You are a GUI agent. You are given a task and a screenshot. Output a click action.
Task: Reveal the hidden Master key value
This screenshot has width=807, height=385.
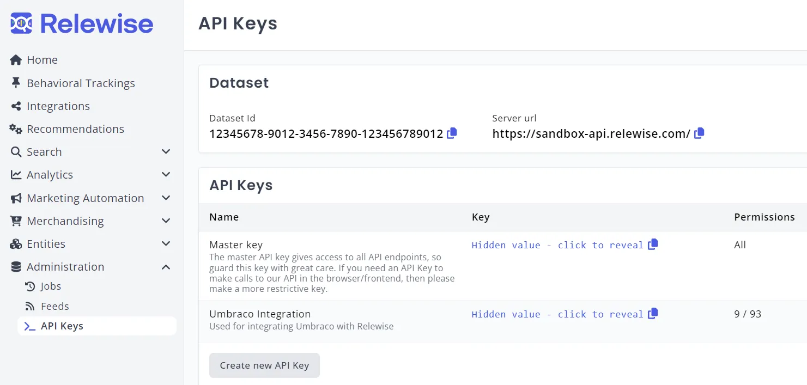pos(557,245)
